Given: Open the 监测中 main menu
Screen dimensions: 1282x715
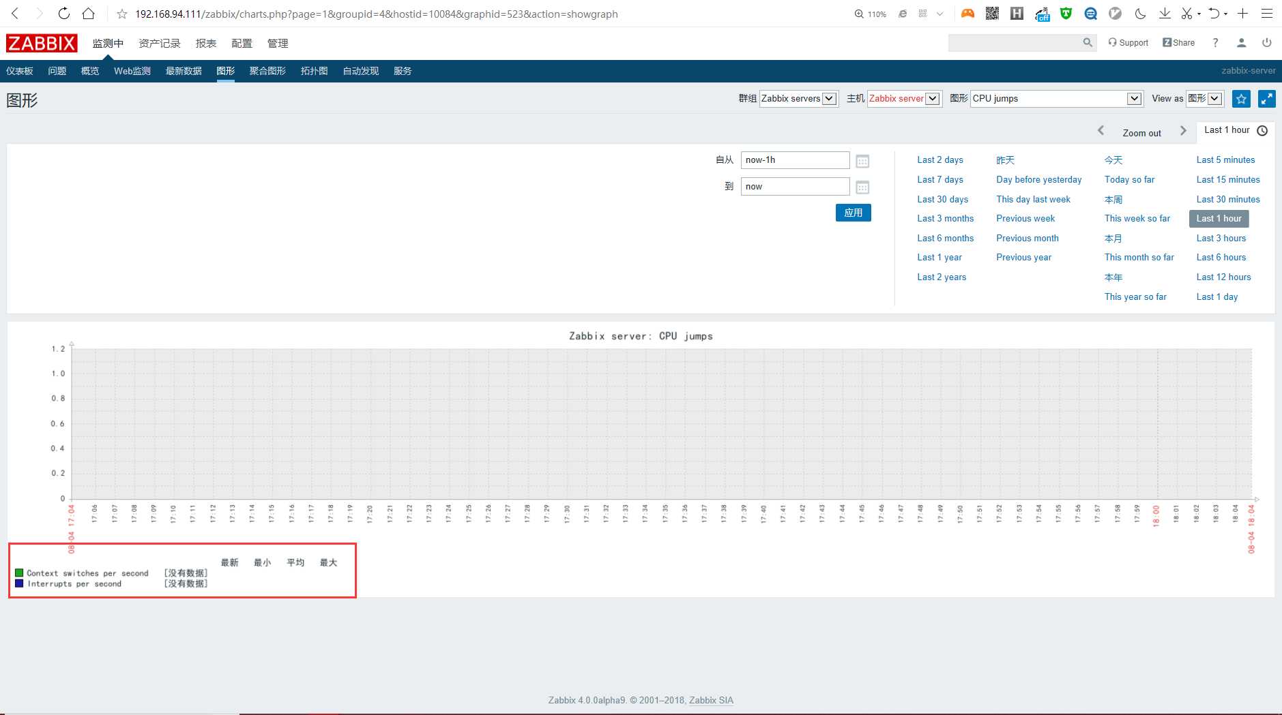Looking at the screenshot, I should point(108,44).
